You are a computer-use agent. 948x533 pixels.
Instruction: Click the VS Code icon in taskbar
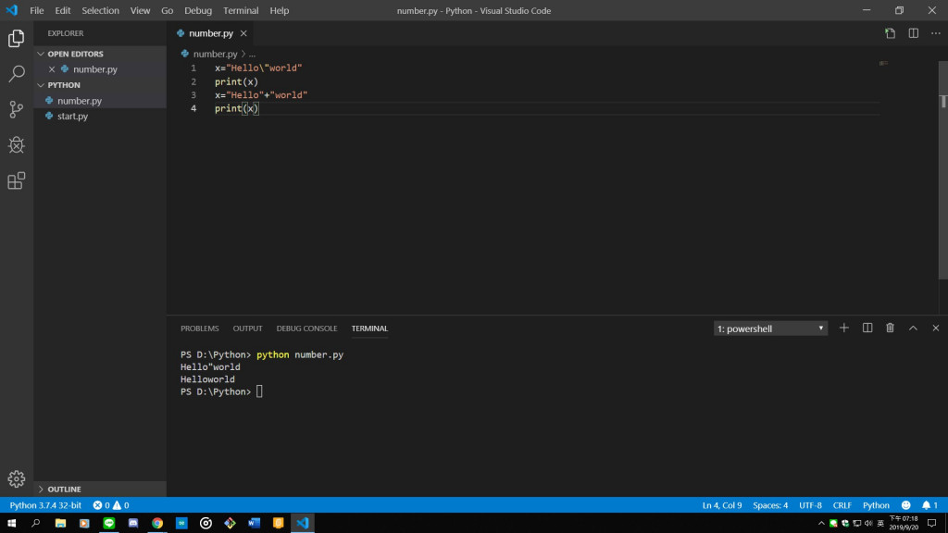click(303, 524)
